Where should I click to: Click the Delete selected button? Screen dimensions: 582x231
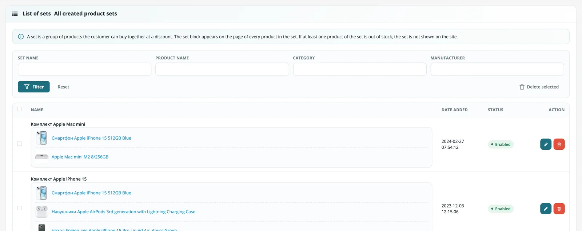pos(539,87)
